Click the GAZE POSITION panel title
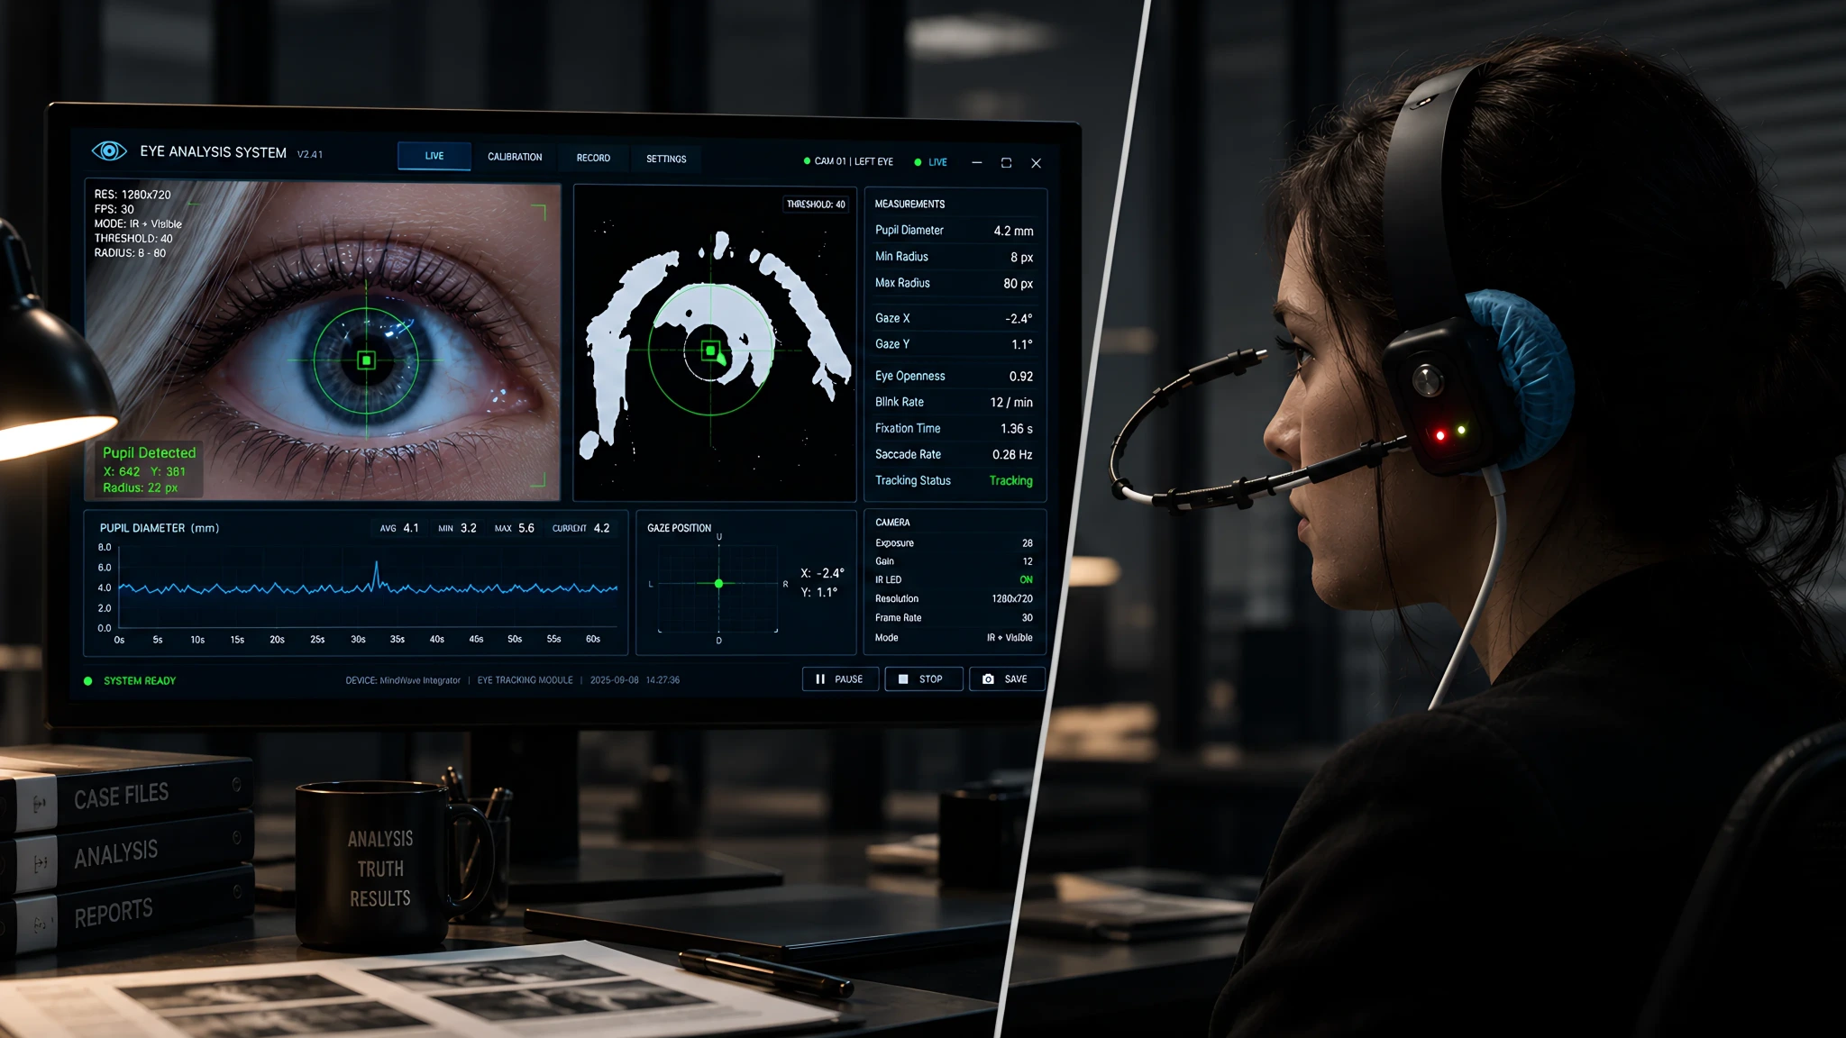The height and width of the screenshot is (1038, 1846). point(680,528)
